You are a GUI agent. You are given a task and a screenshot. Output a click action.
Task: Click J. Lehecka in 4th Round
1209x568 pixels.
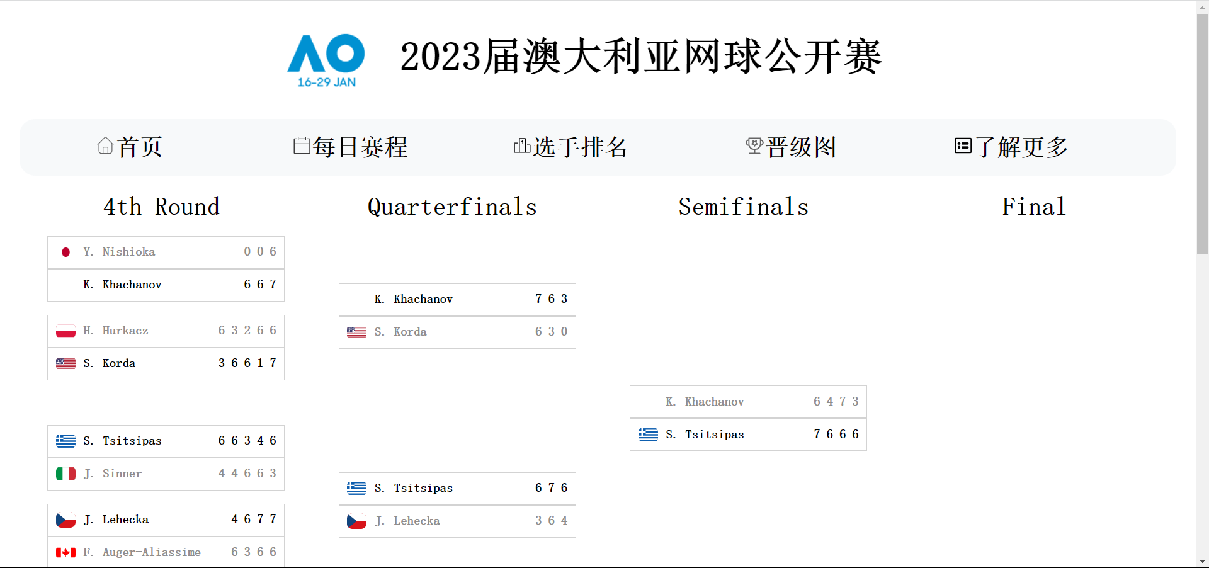pyautogui.click(x=125, y=520)
